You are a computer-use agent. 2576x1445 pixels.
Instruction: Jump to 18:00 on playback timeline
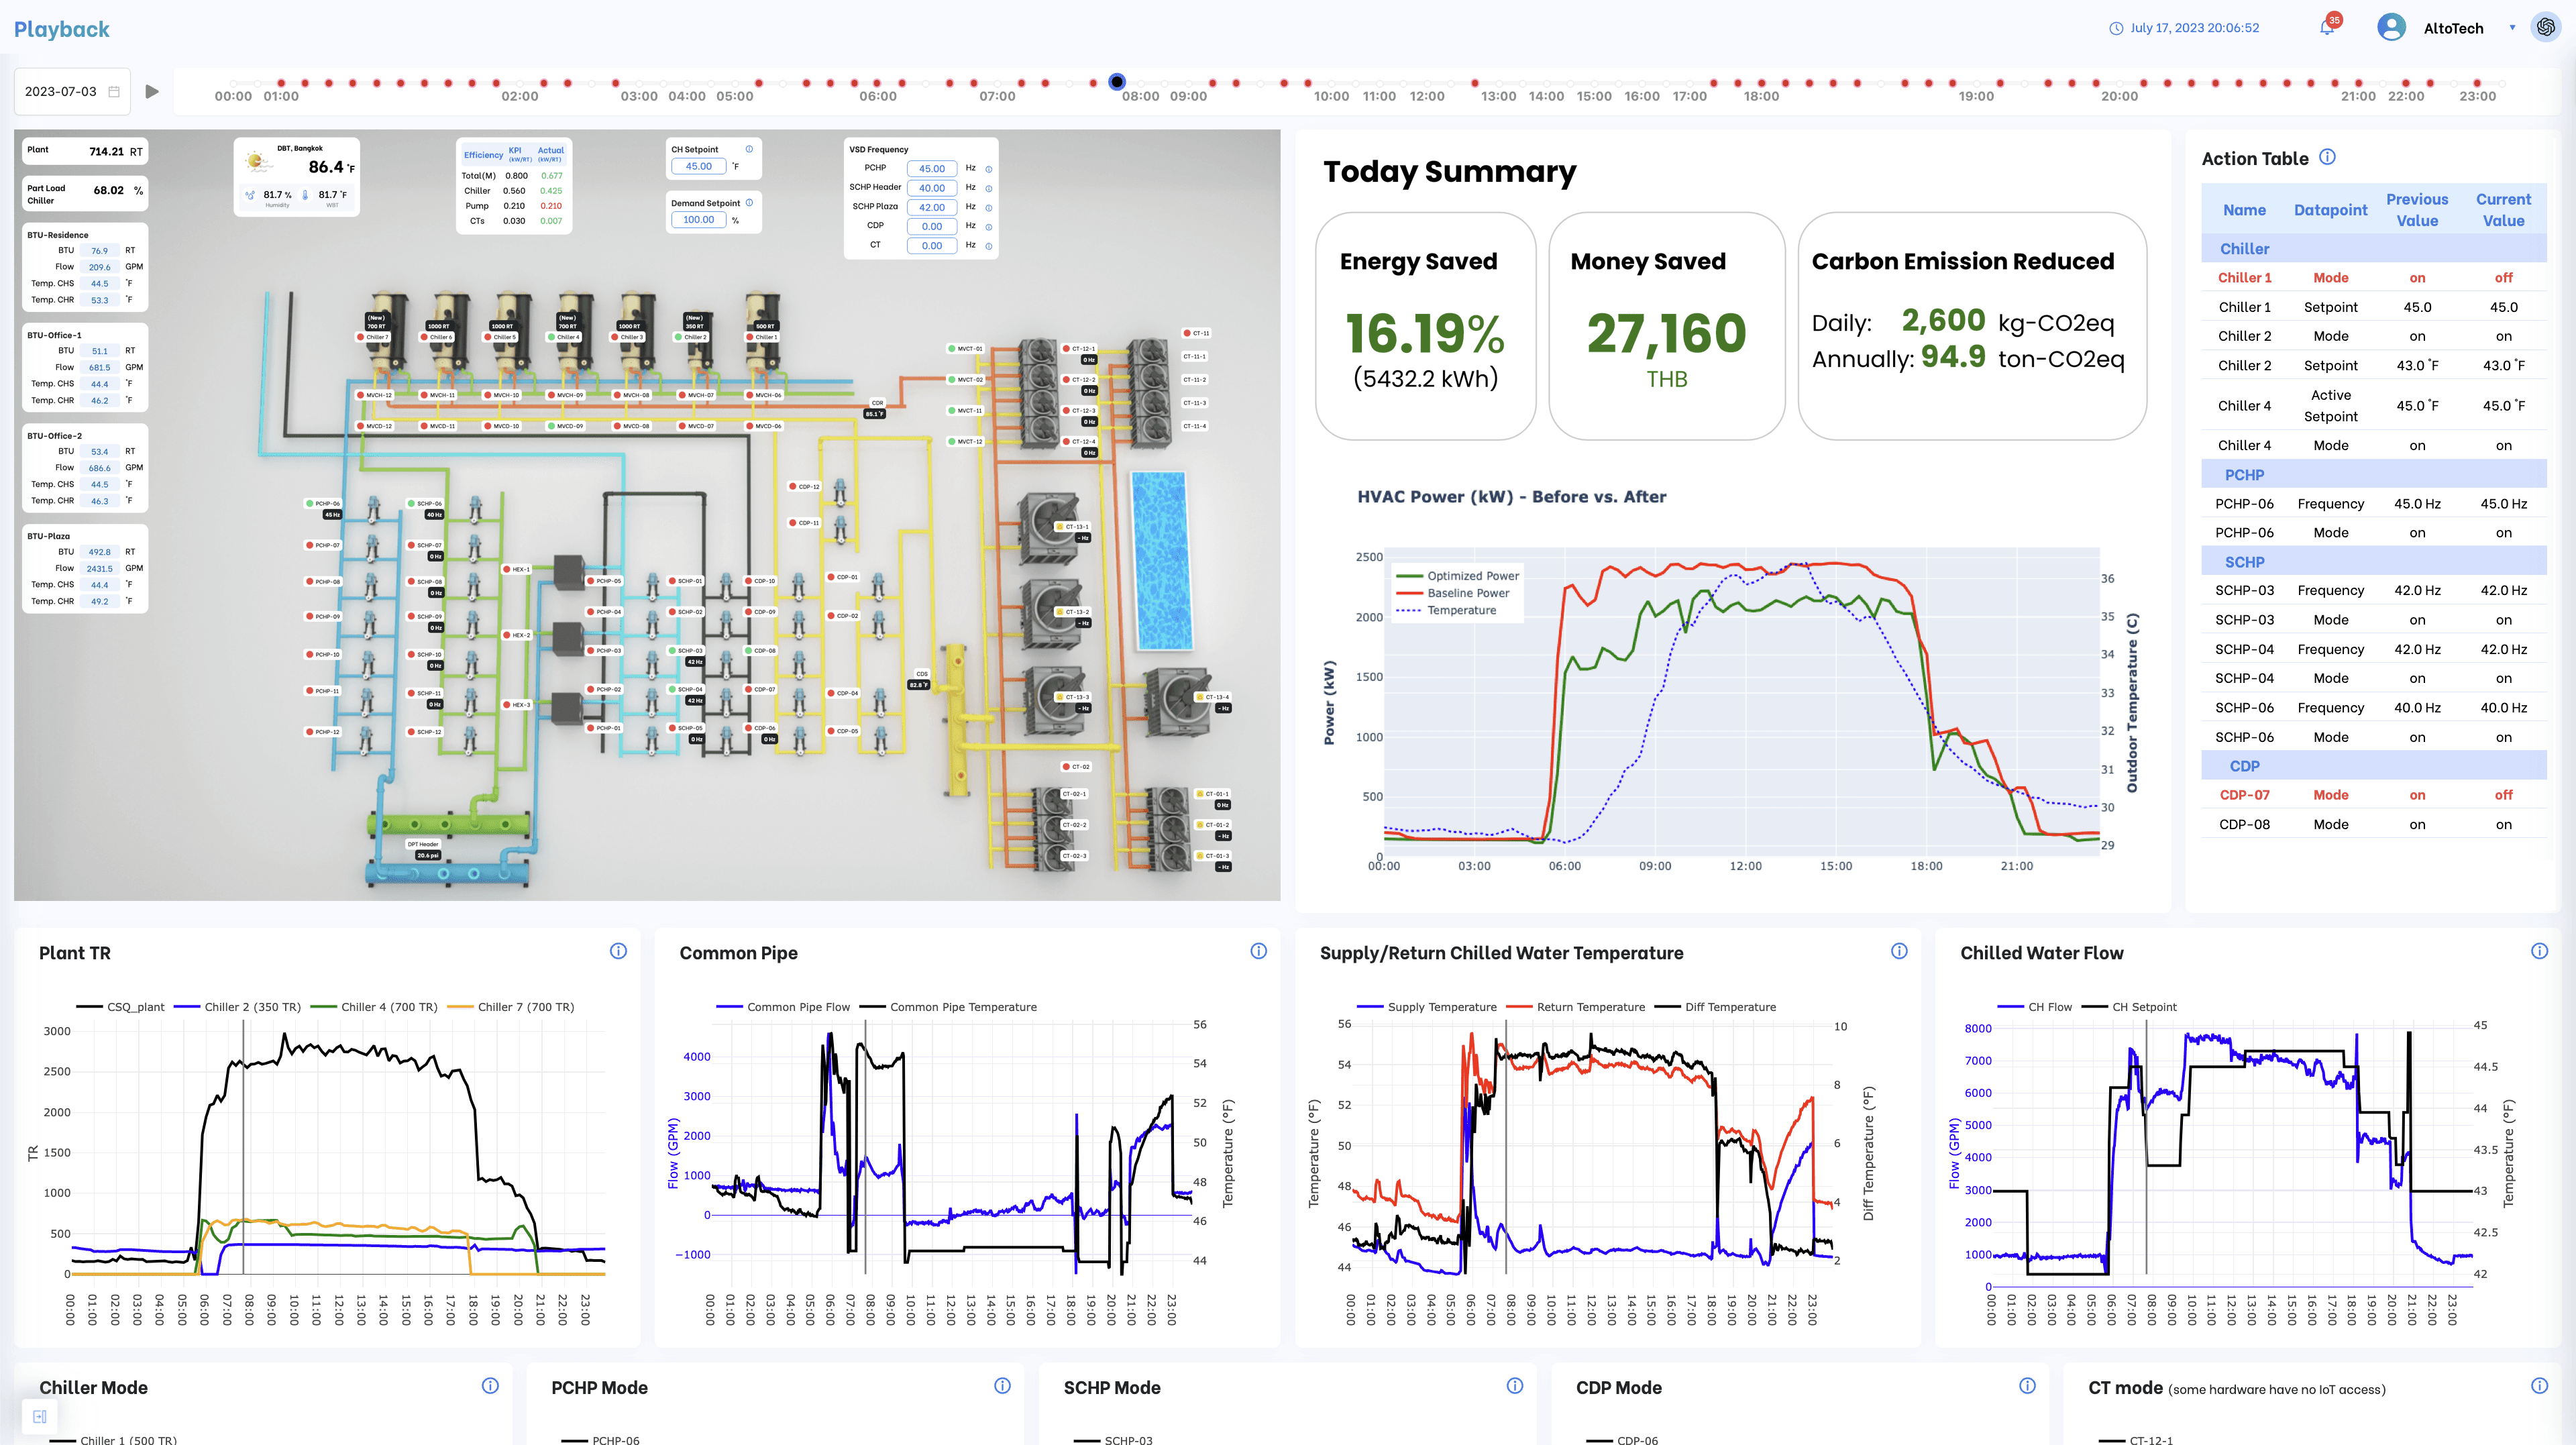coord(1761,96)
